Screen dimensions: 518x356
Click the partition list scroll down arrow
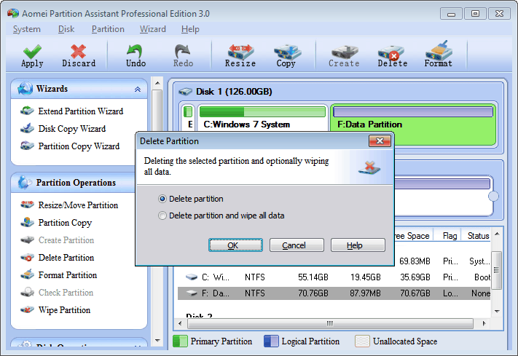click(497, 311)
